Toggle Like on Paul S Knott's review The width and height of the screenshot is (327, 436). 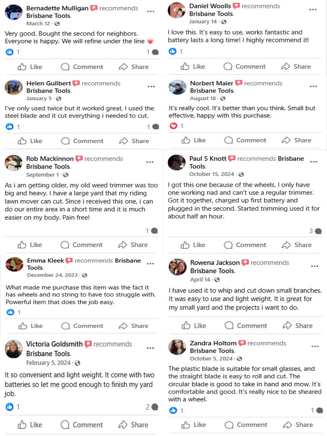(193, 245)
